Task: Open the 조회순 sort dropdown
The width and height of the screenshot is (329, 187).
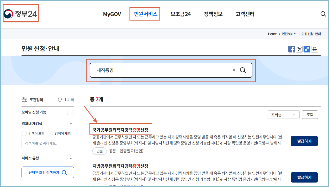Action: pyautogui.click(x=283, y=114)
